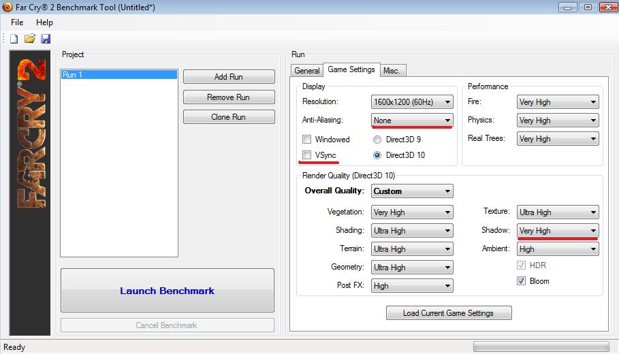This screenshot has width=619, height=354.
Task: Enable the Windowed checkbox
Action: [x=306, y=140]
